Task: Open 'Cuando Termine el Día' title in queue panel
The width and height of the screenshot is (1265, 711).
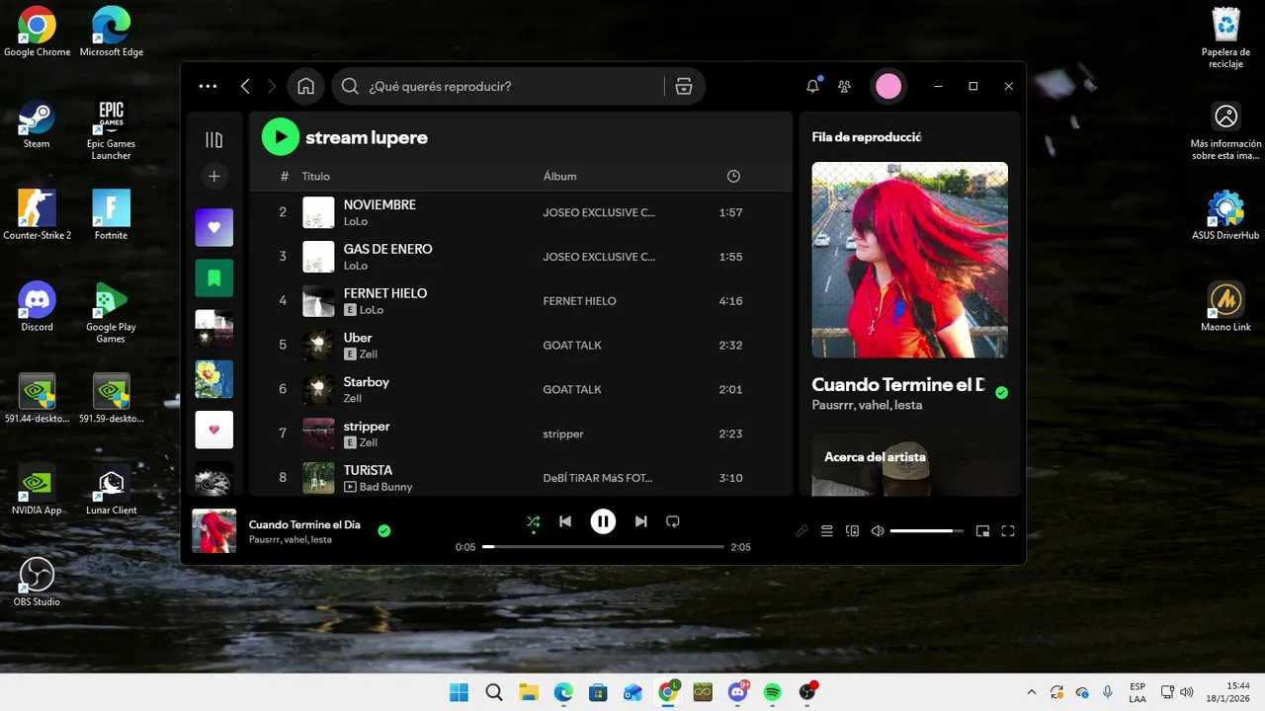Action: [898, 384]
